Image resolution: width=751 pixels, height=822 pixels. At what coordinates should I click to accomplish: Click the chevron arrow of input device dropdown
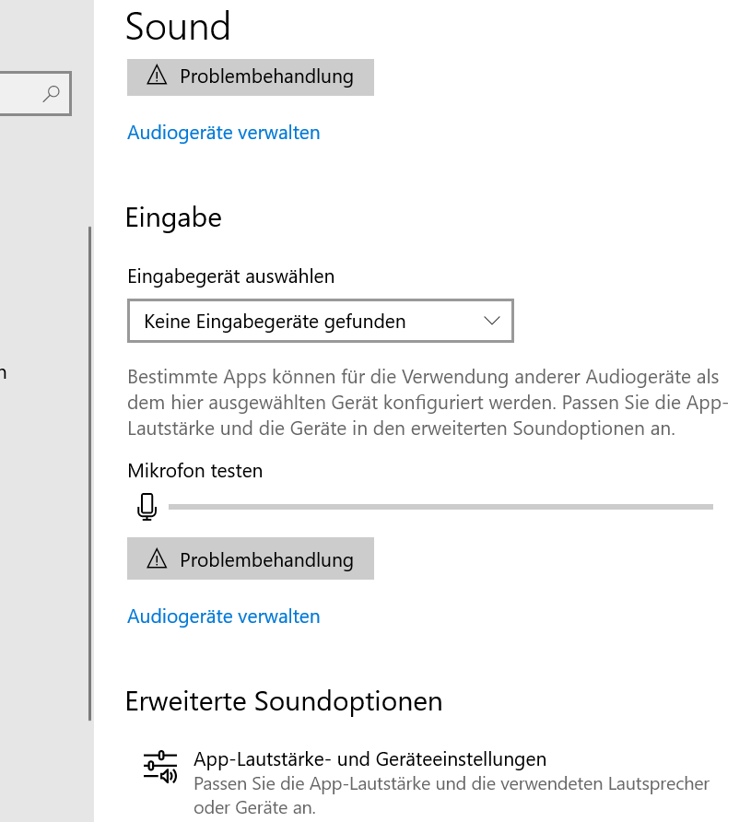click(491, 321)
